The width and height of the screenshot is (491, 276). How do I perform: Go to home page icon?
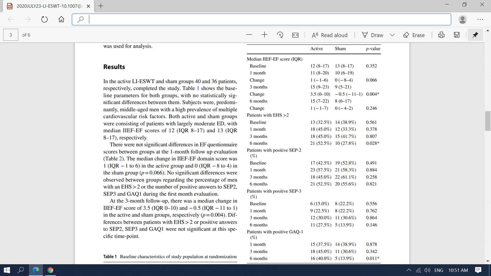coord(61,19)
